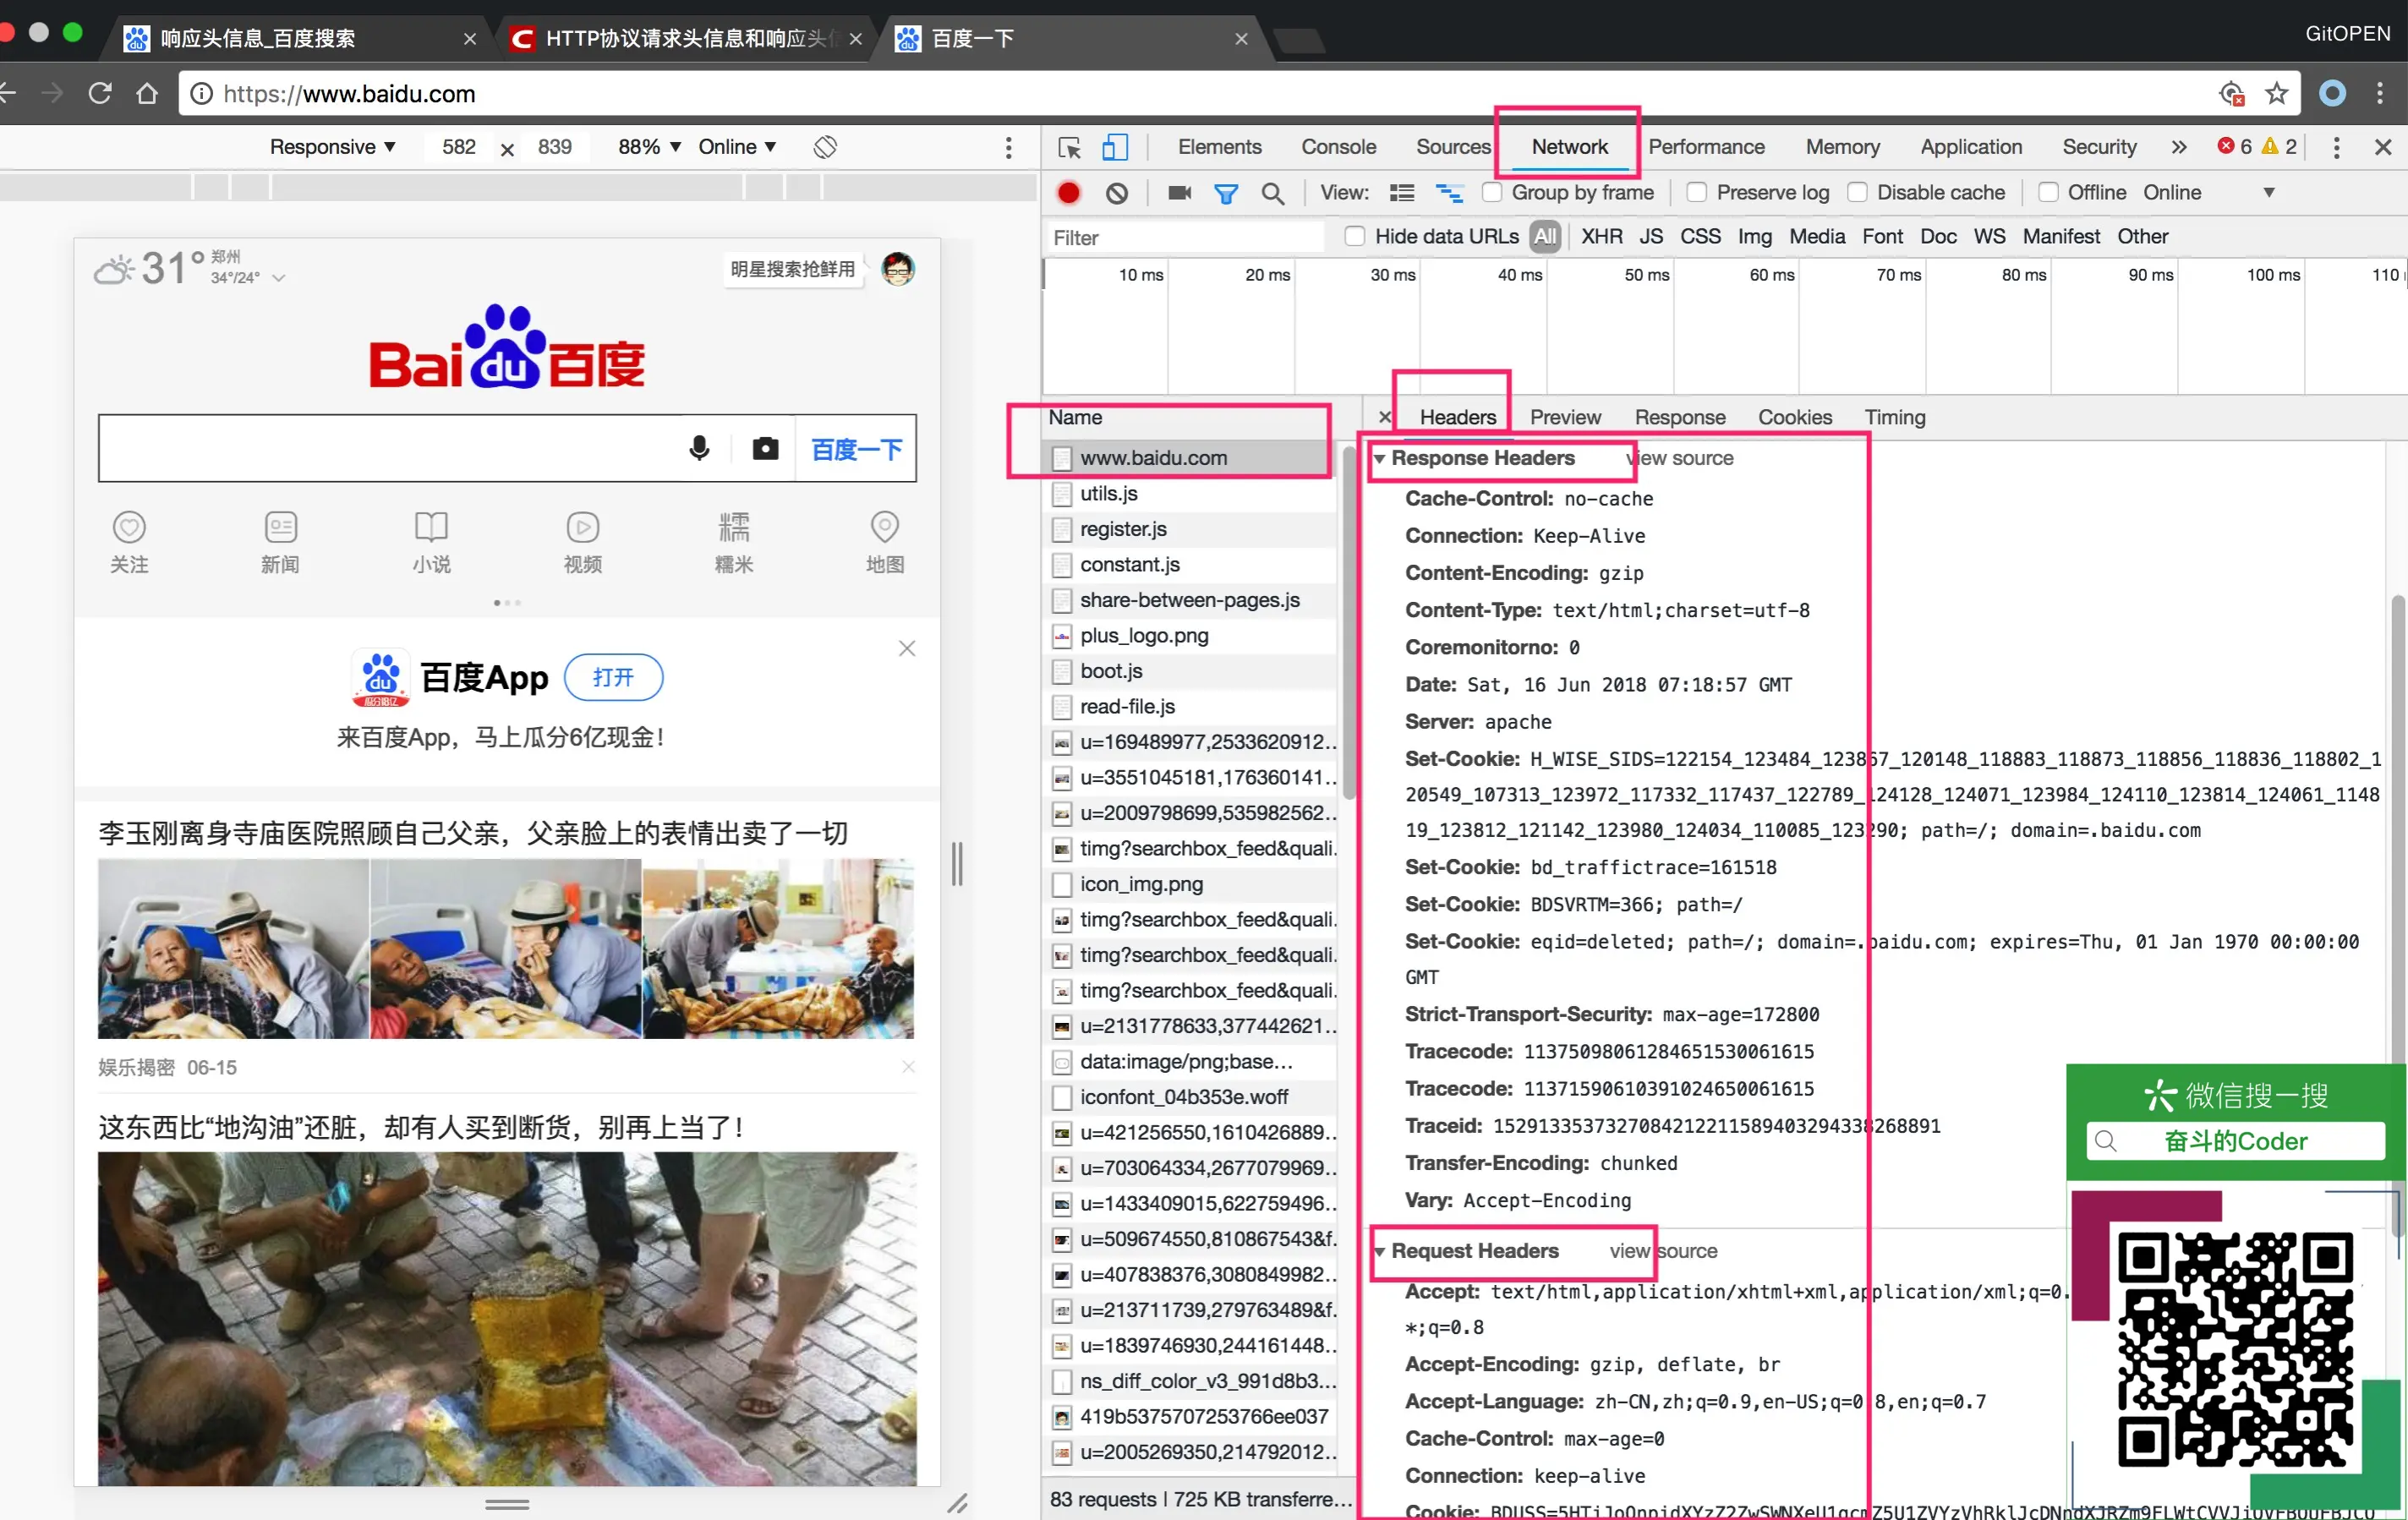Toggle the network filter funnel icon
The width and height of the screenshot is (2408, 1520).
(1225, 193)
